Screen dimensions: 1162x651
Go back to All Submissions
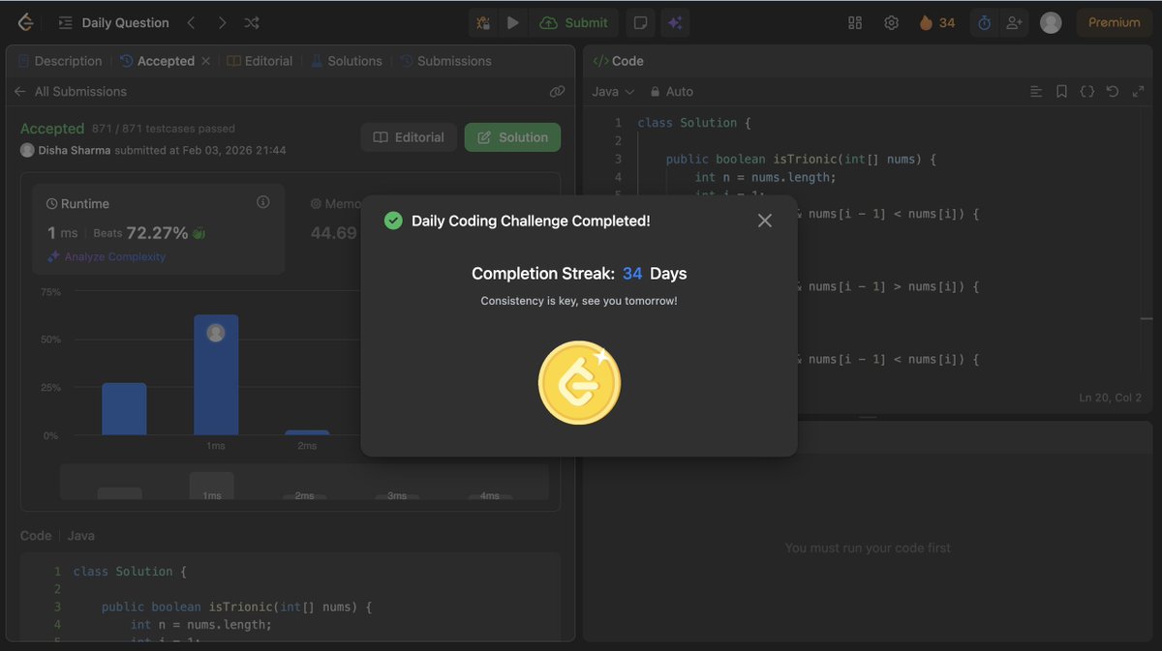click(71, 91)
